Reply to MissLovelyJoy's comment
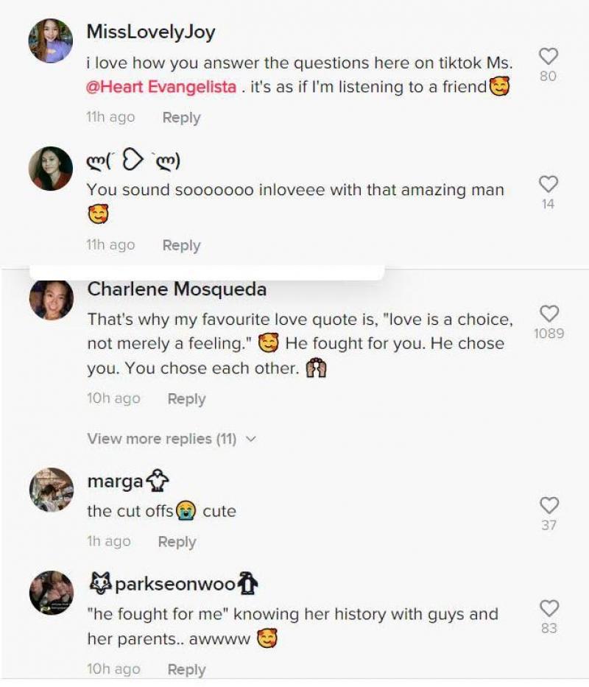589x687 pixels. [x=181, y=118]
